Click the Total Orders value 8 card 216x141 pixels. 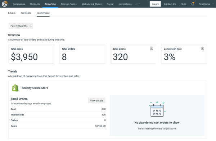[x=82, y=54]
